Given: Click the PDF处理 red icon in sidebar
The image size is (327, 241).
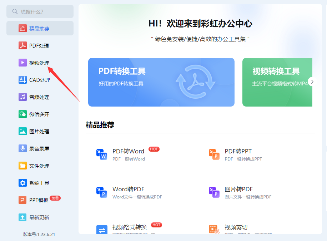Looking at the screenshot, I should (x=22, y=45).
